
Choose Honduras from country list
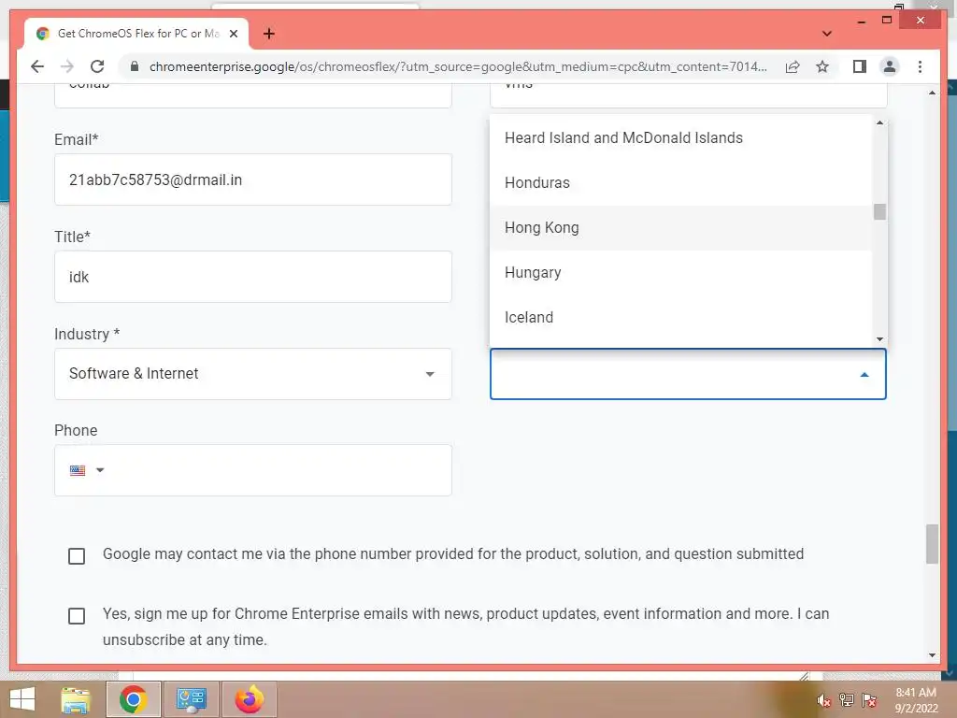pos(680,182)
